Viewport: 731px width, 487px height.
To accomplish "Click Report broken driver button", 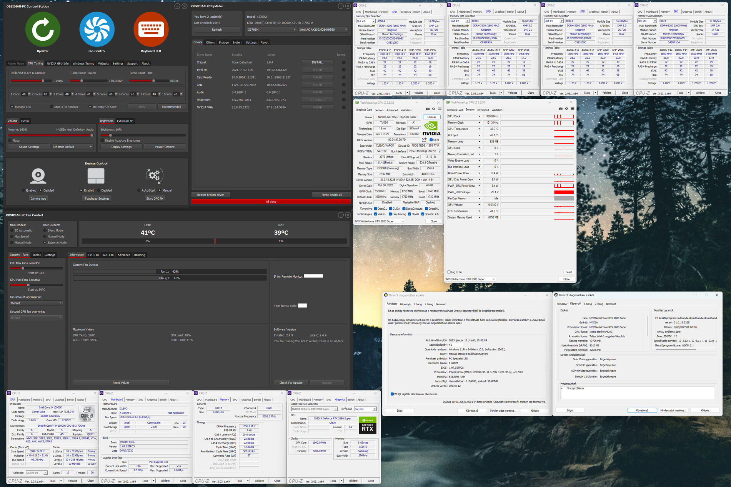I will tap(211, 195).
